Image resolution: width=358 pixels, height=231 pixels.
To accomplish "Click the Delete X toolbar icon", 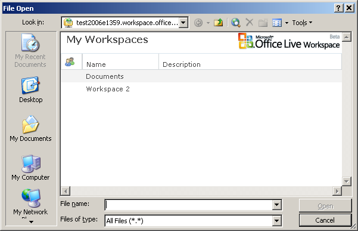I will click(250, 23).
